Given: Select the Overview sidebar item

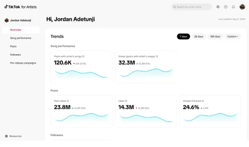Looking at the screenshot, I should coord(21,30).
